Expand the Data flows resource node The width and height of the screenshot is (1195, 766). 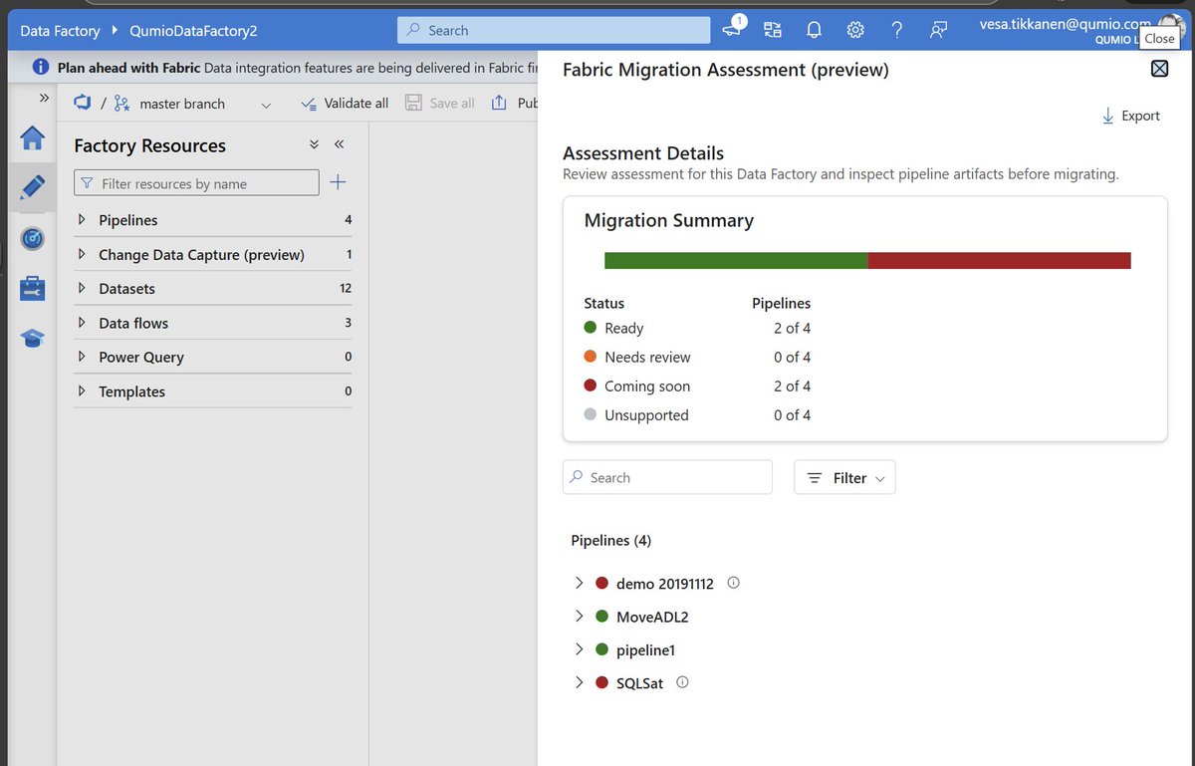point(82,323)
